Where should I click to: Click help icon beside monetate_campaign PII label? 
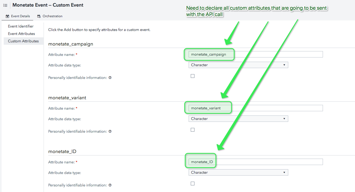(x=110, y=78)
